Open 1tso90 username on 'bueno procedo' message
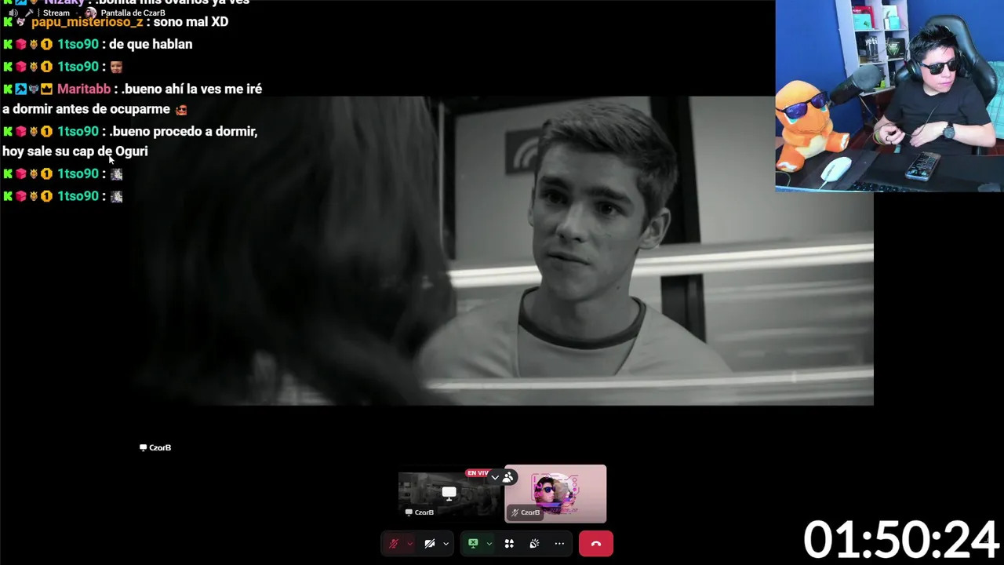 (x=78, y=132)
